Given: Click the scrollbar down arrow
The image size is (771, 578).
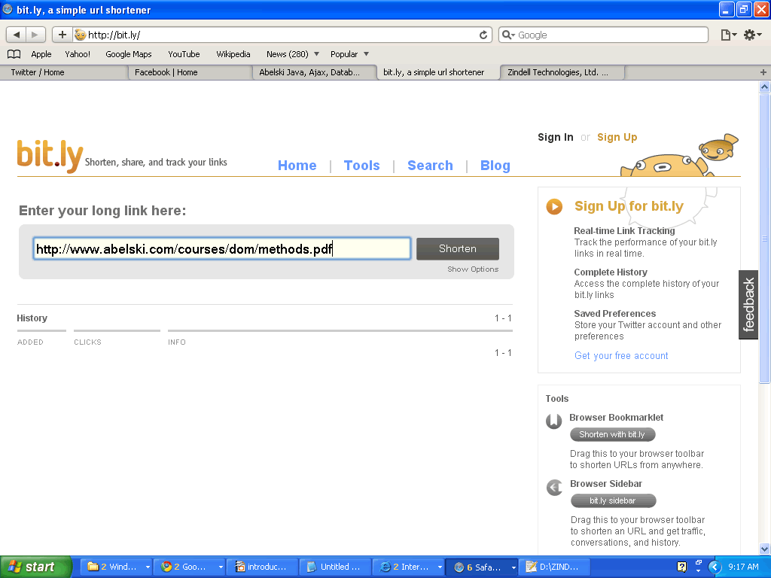Looking at the screenshot, I should click(x=764, y=549).
